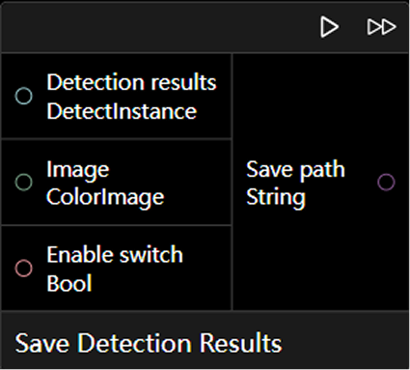Click the word "path" in Save path

click(322, 170)
